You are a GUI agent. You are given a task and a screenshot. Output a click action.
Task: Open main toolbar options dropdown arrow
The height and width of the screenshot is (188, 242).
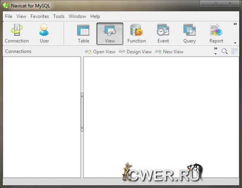pyautogui.click(x=235, y=43)
